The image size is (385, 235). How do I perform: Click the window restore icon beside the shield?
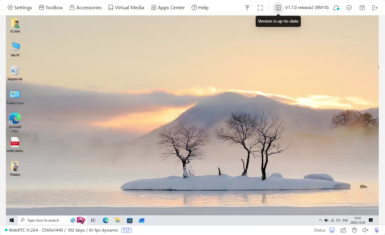click(362, 8)
